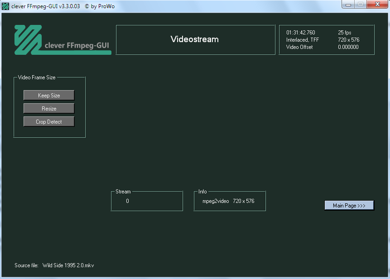
Task: Click the source file name Wild Side 1995 2.0.mkv
Action: click(x=68, y=265)
